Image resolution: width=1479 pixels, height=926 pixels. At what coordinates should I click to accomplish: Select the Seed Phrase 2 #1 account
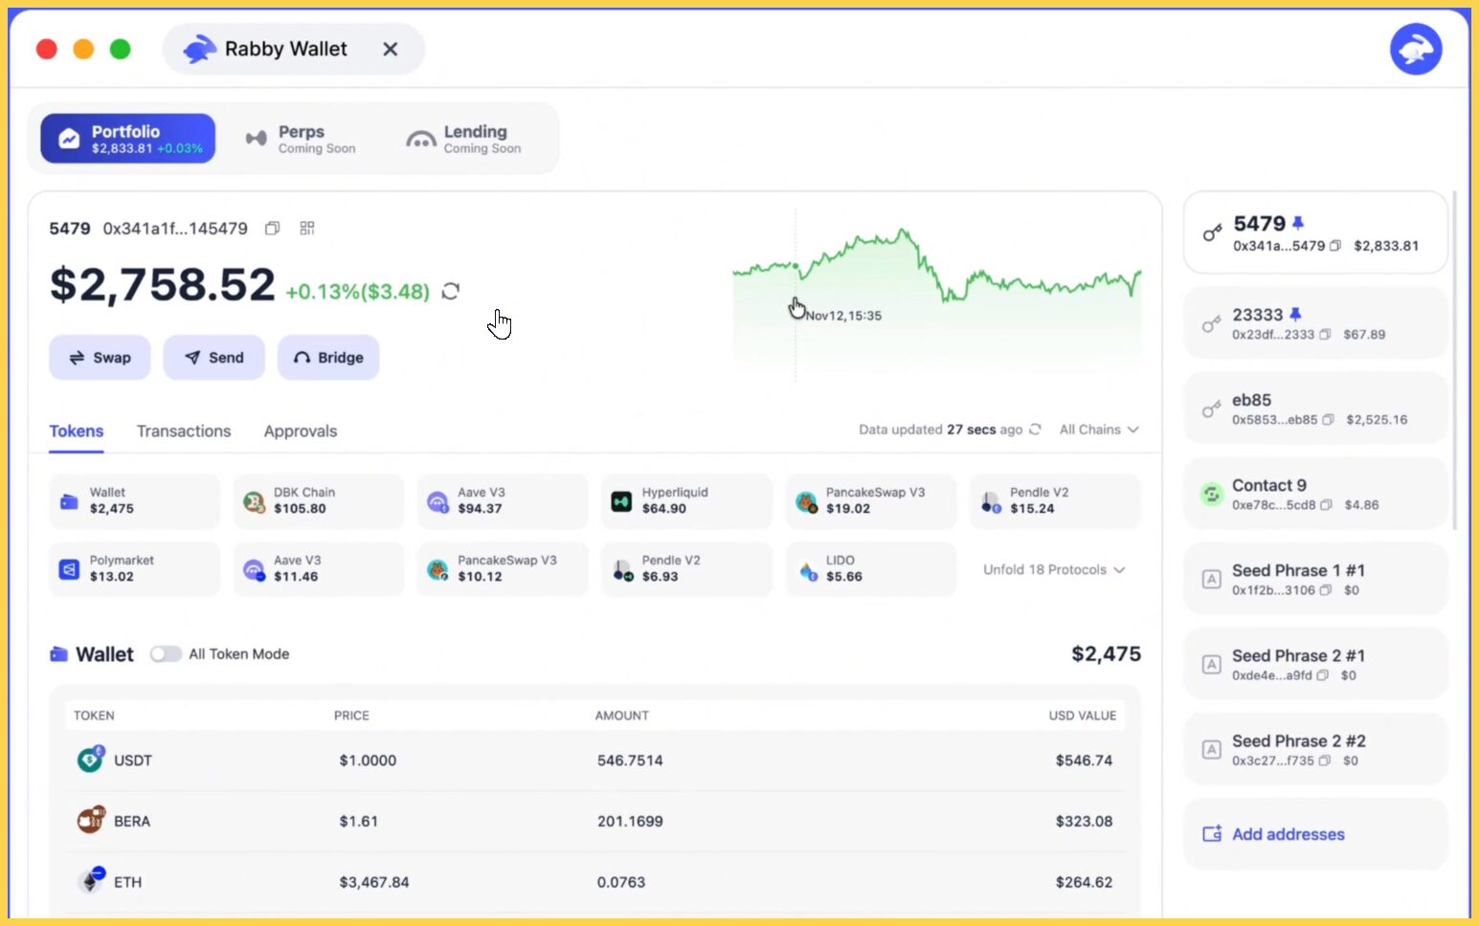(x=1315, y=664)
